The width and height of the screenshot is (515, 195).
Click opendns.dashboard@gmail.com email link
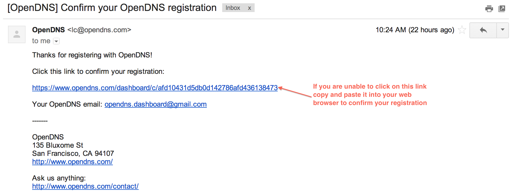click(155, 104)
